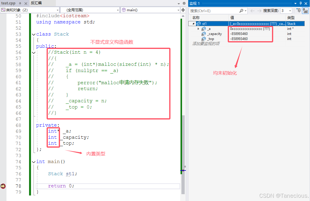Select the test.cpp editor tab

[x=8, y=3]
